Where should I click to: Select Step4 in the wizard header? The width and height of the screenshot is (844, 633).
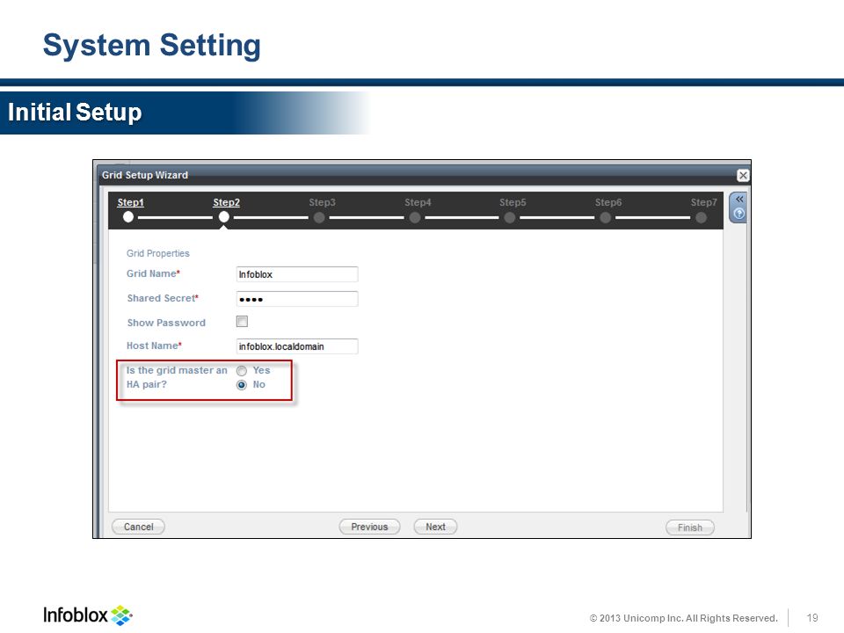click(418, 202)
